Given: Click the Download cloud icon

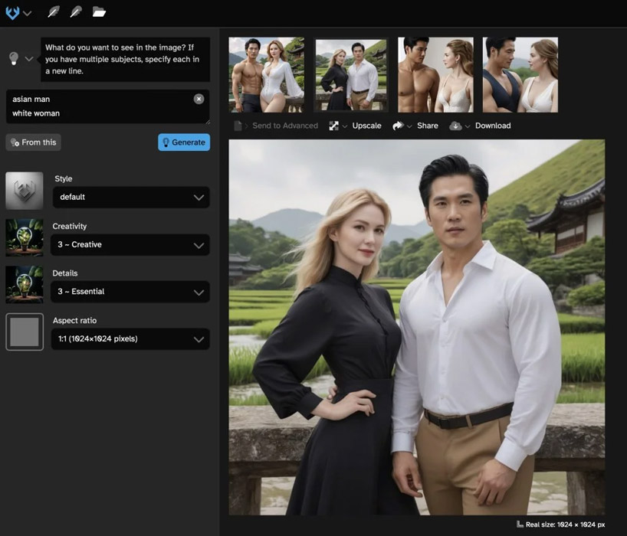Looking at the screenshot, I should click(x=455, y=126).
